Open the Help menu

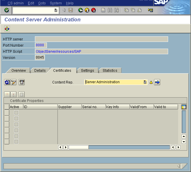point(70,3)
